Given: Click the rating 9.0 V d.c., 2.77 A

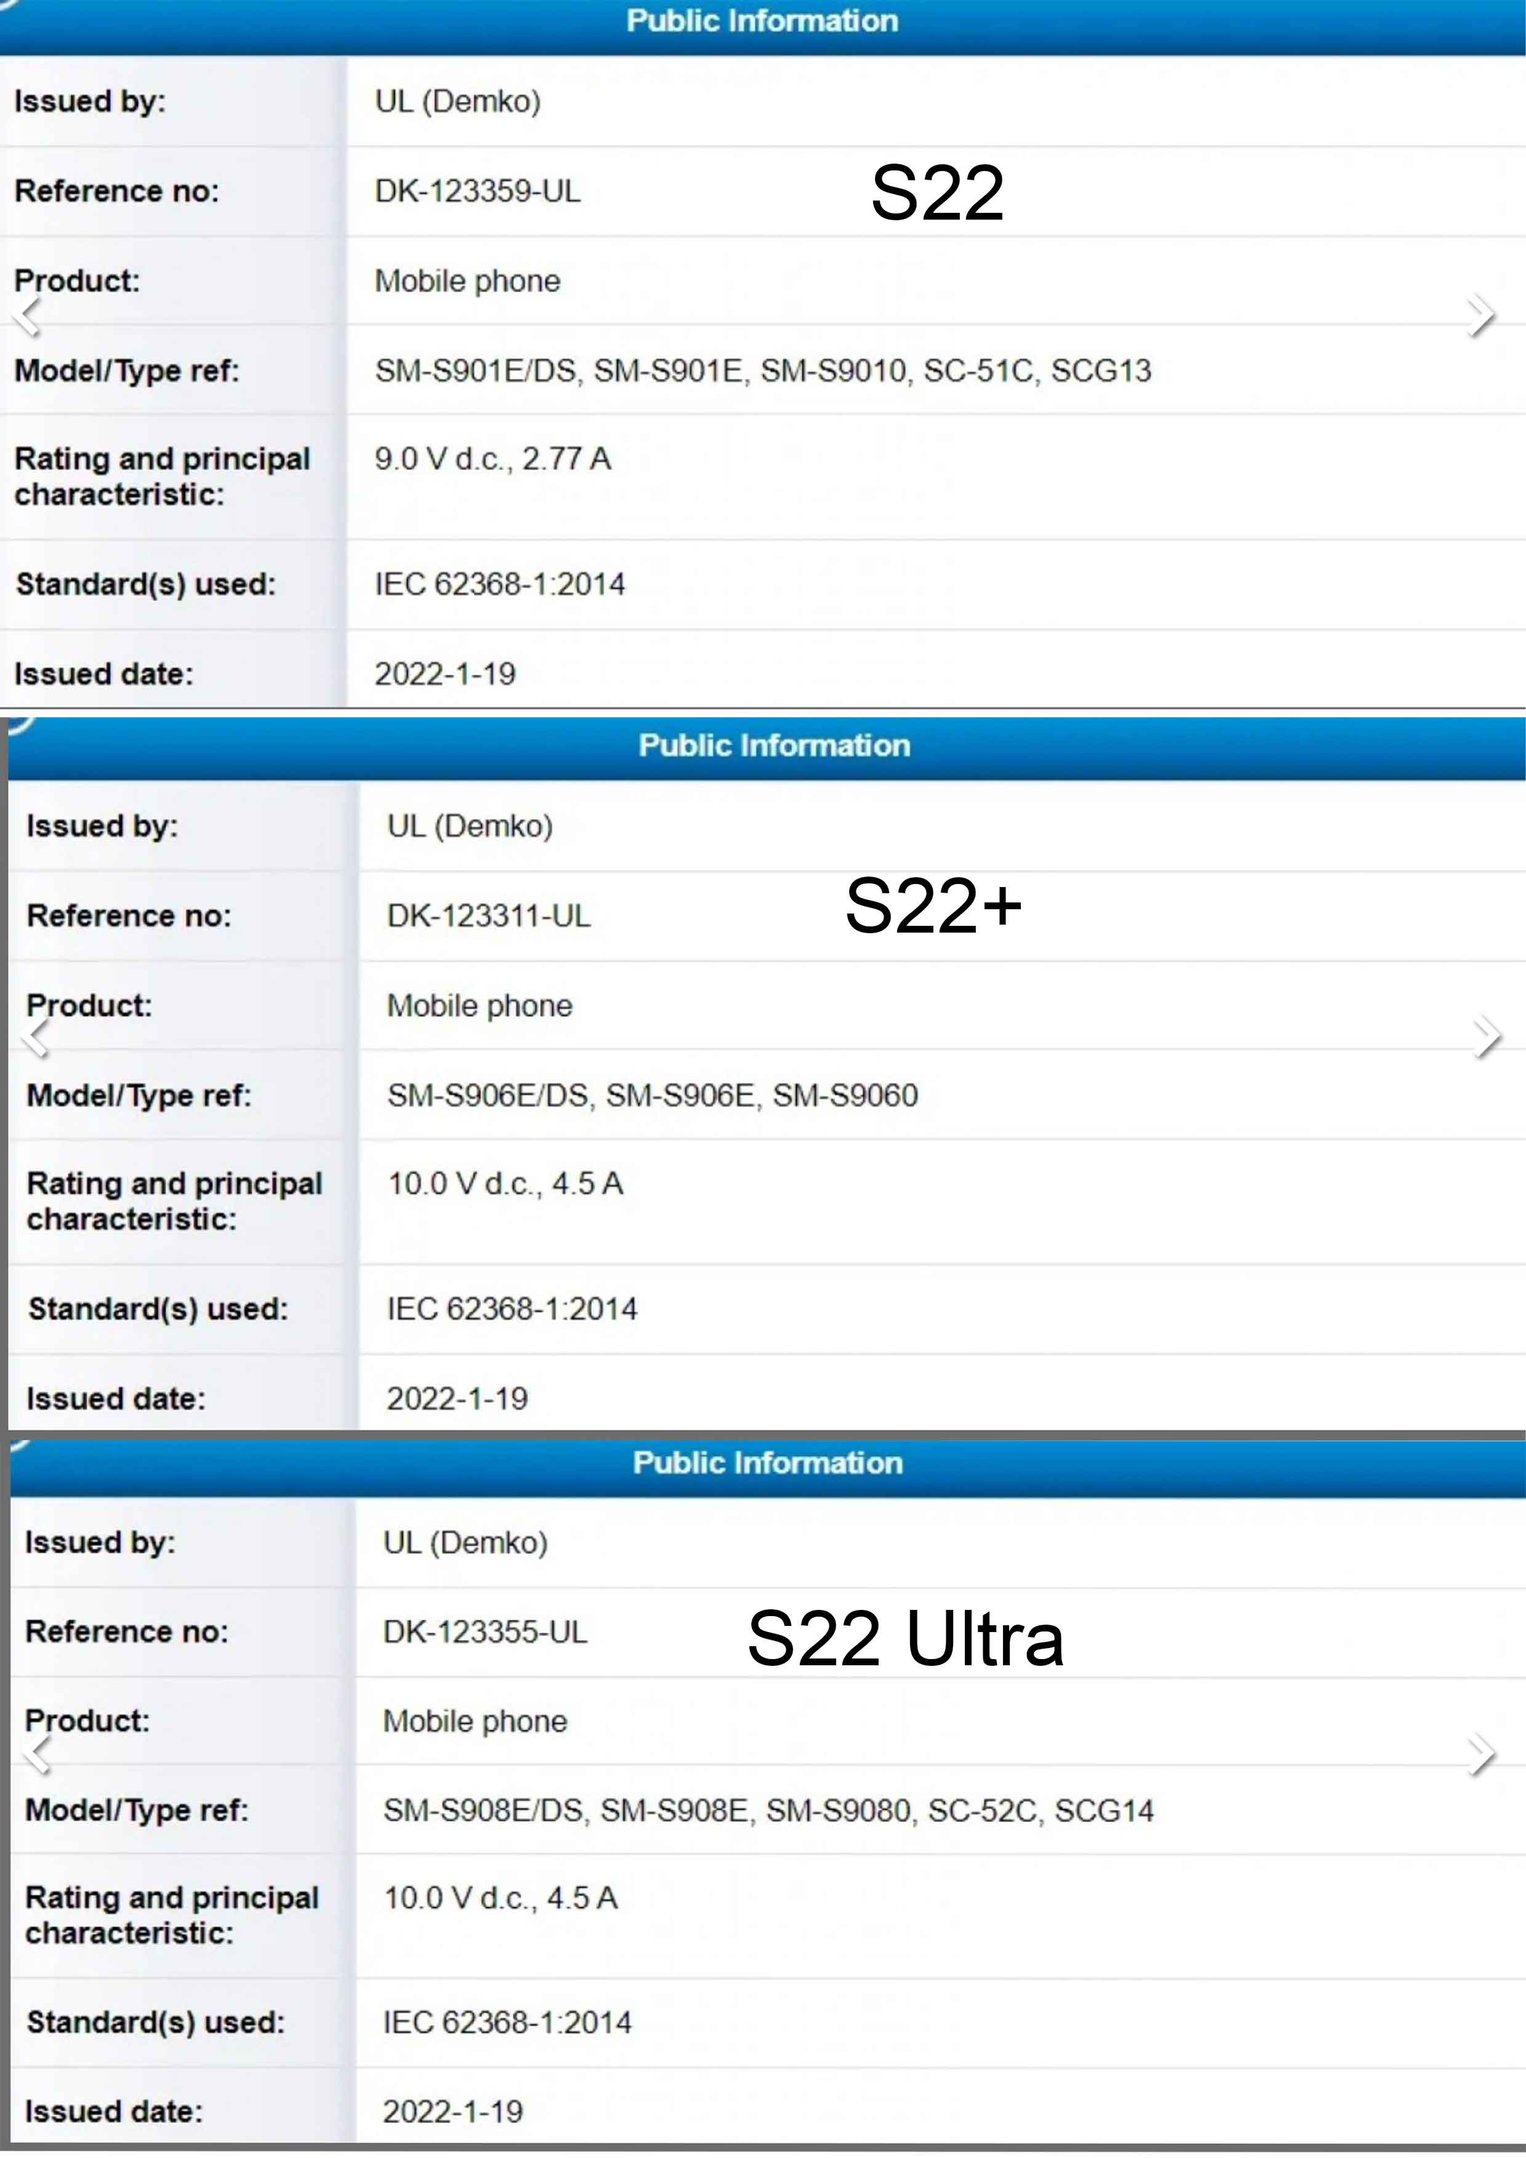Looking at the screenshot, I should pos(493,459).
